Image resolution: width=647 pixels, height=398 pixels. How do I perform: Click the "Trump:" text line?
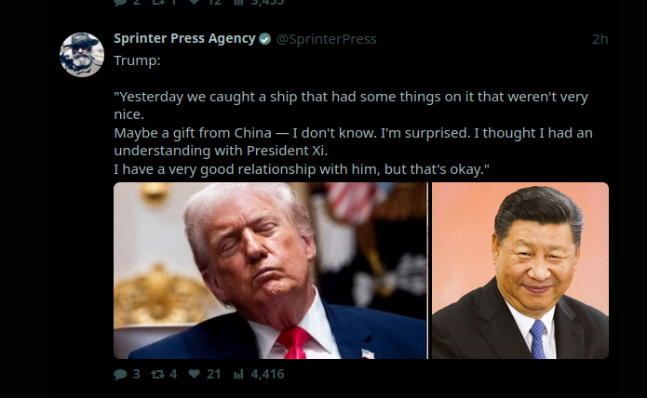pos(137,60)
